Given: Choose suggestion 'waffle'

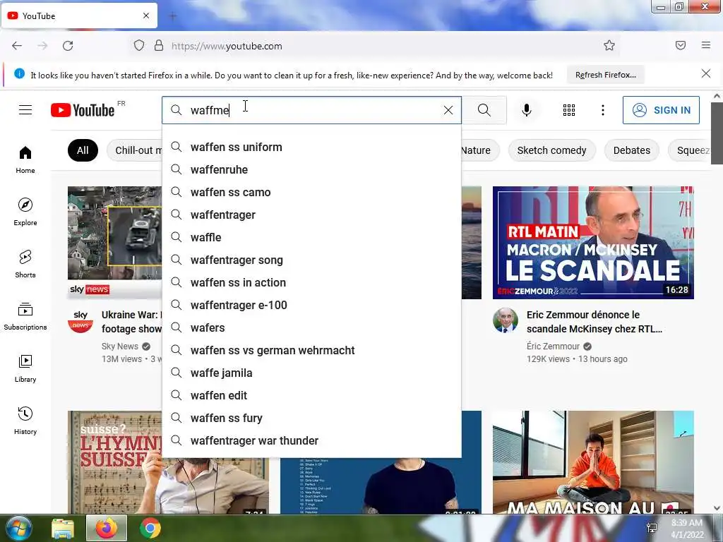Looking at the screenshot, I should click(x=311, y=237).
